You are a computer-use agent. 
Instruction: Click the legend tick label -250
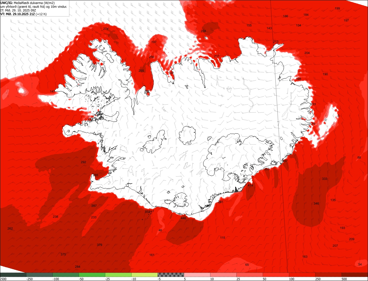tap(29, 279)
